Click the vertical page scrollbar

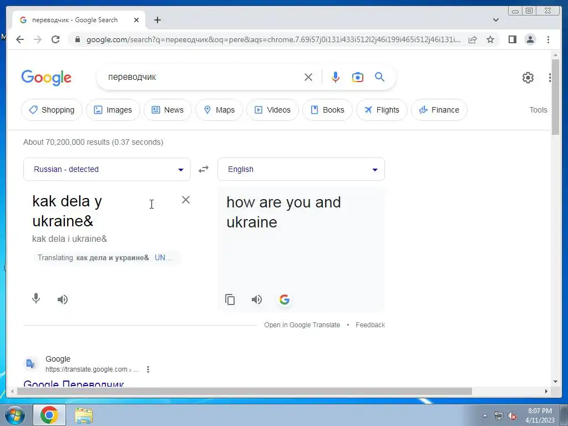click(x=555, y=98)
